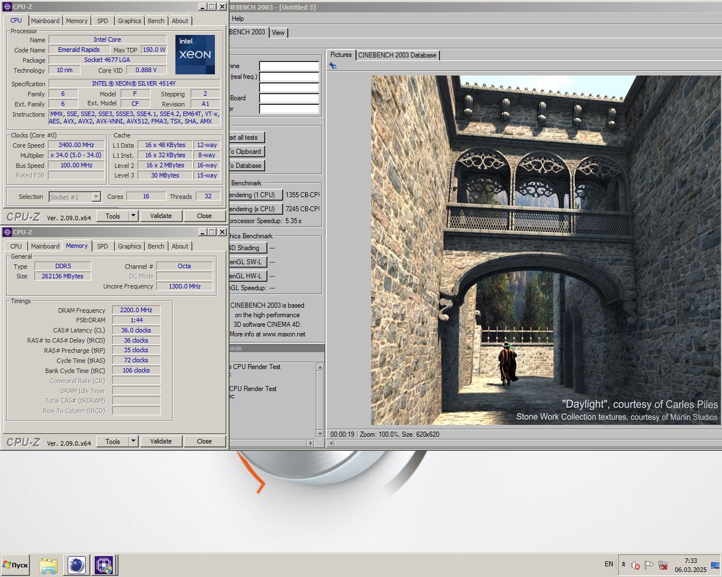Click Validate in the top CPU-Z window
The width and height of the screenshot is (722, 577).
[161, 216]
